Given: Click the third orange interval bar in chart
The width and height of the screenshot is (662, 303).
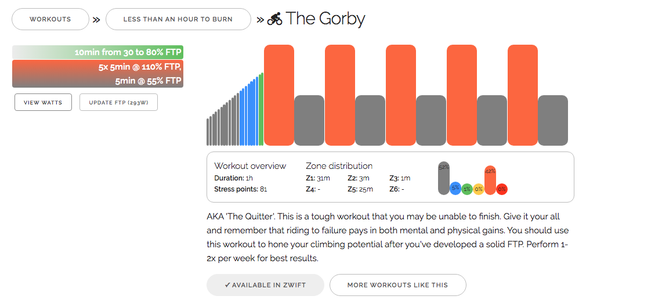Looking at the screenshot, I should (401, 95).
